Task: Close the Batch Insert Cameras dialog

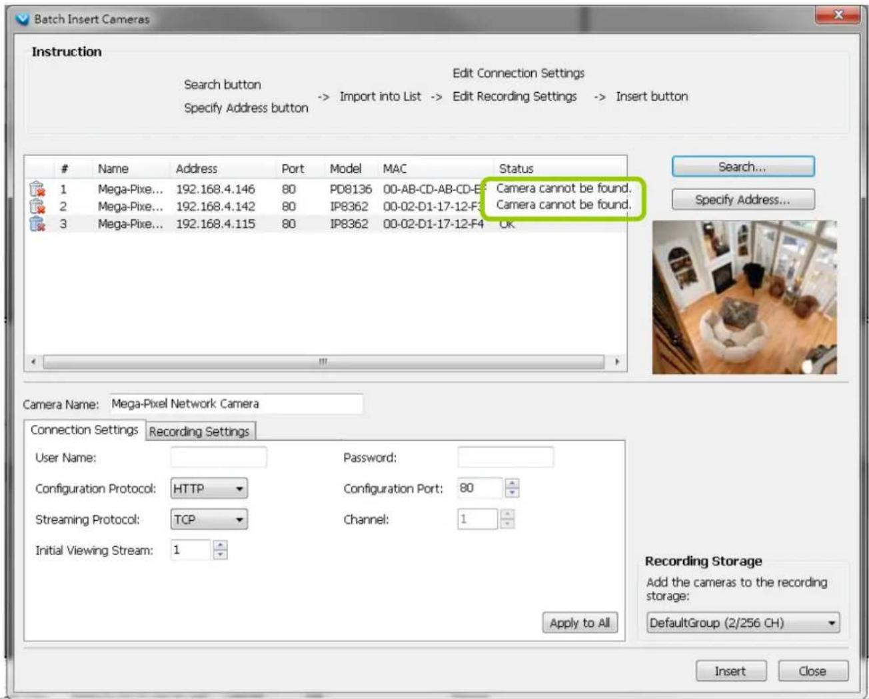Action: [x=813, y=671]
